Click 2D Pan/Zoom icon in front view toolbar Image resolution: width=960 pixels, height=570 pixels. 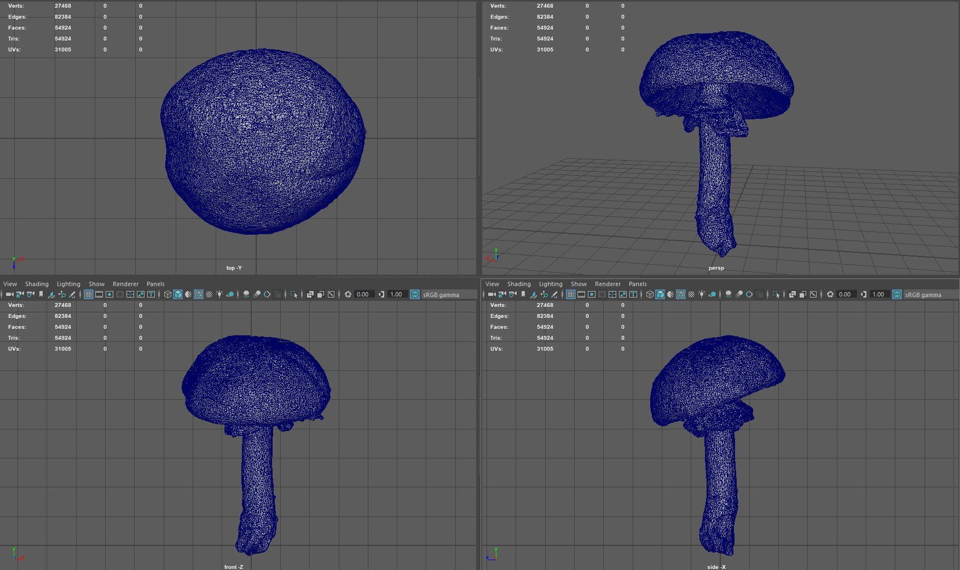(x=61, y=294)
